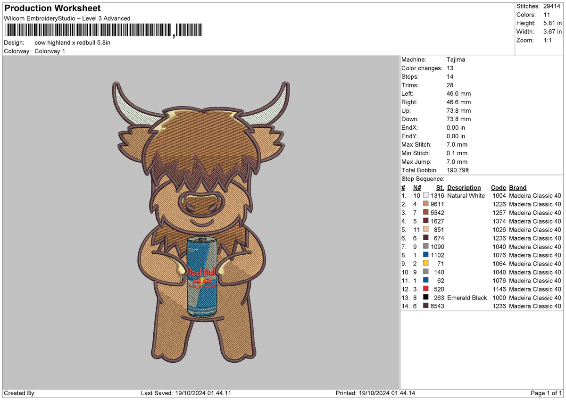Click the 'N#' needle column header

(x=416, y=188)
